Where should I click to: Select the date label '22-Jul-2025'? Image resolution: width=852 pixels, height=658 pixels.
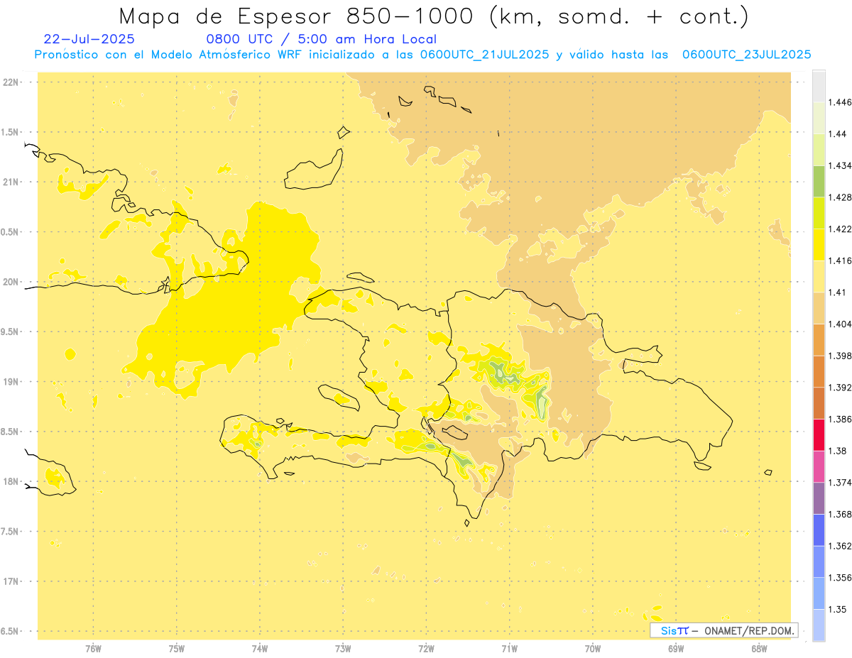(x=89, y=40)
